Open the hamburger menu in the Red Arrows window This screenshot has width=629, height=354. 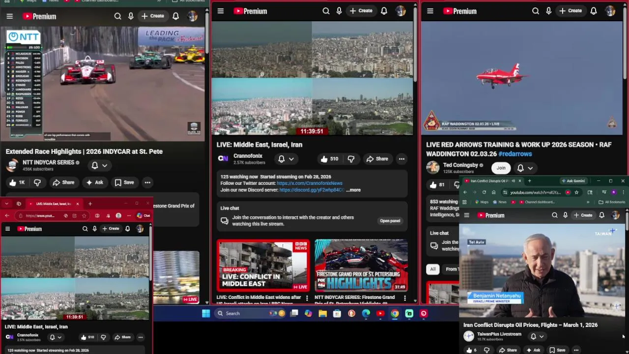(430, 11)
